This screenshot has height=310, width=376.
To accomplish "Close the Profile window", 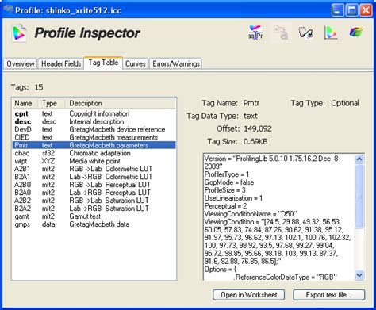I will (x=366, y=11).
